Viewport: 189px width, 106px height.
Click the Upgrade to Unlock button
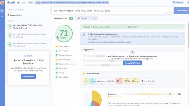coord(133,63)
